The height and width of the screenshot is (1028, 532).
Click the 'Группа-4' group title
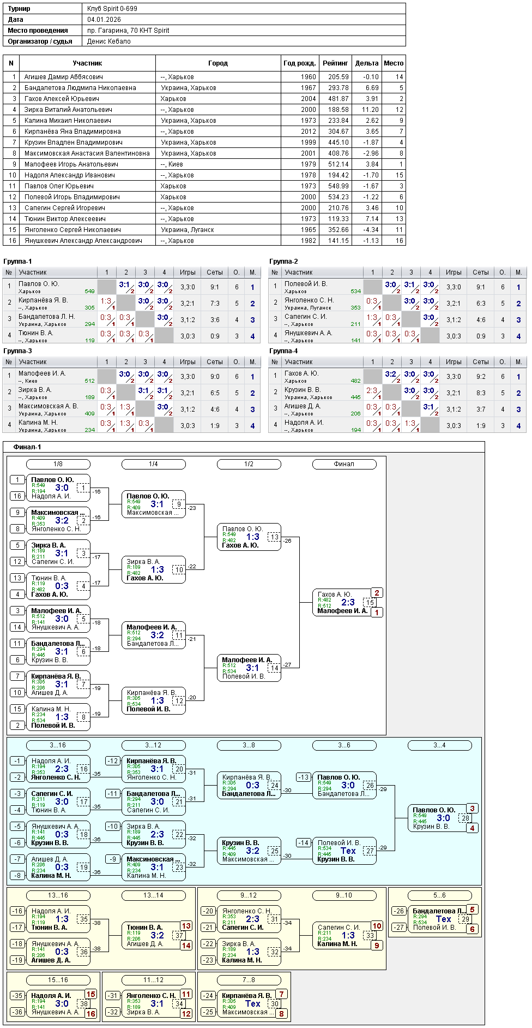click(x=283, y=351)
